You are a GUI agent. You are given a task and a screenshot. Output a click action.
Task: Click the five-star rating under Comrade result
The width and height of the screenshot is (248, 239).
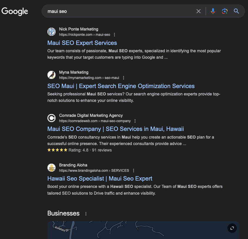coord(57,150)
